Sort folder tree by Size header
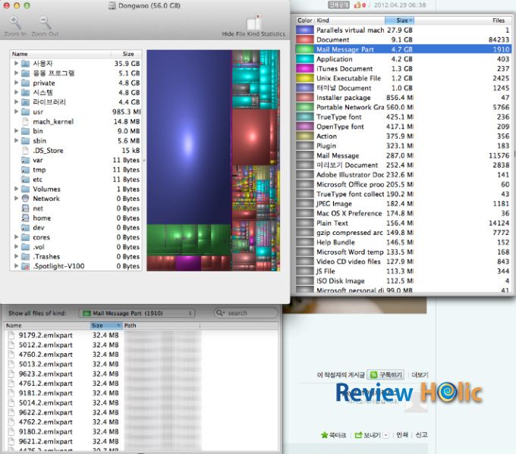This screenshot has width=516, height=454. [128, 54]
